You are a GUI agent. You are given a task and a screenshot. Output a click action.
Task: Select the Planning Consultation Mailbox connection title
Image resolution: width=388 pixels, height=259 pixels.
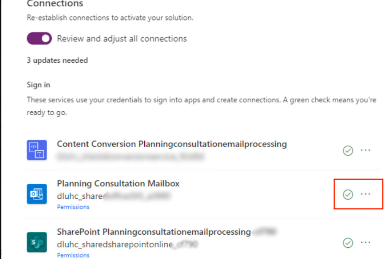pos(118,183)
